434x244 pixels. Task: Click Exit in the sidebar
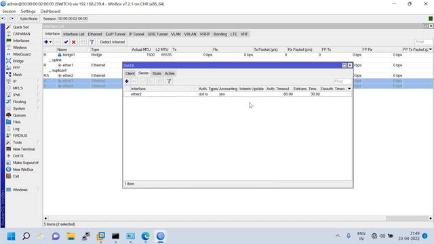pos(16,176)
